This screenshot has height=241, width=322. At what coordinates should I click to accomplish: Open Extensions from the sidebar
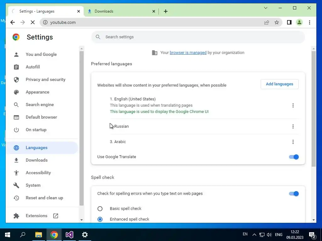click(x=42, y=216)
